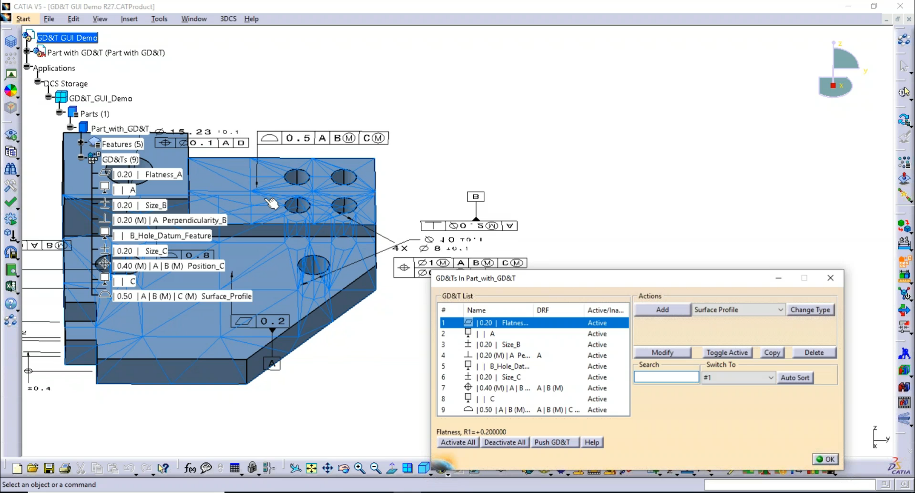Activate the Pan tool on the bottom toolbar
Viewport: 915px width, 493px height.
coord(328,469)
